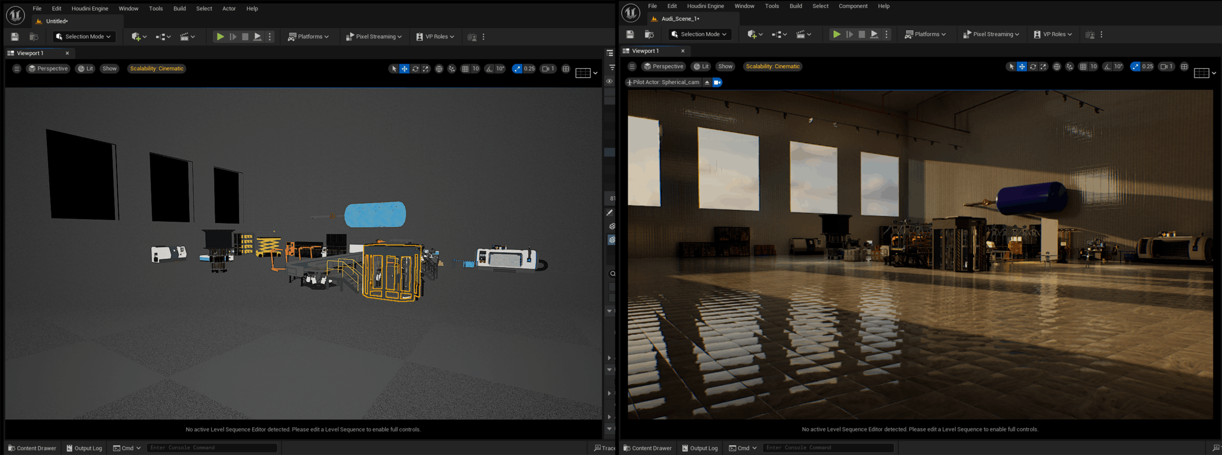Open Output Log in Audi_Scene_1 window
The width and height of the screenshot is (1222, 455).
pos(699,448)
